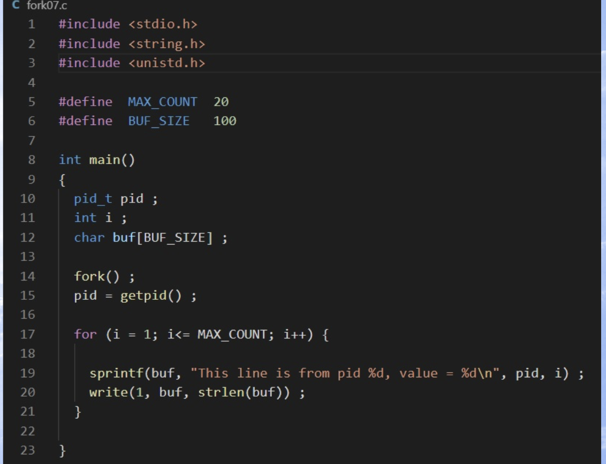Click the '<unistd.h>' include text
The height and width of the screenshot is (464, 606).
pos(167,63)
